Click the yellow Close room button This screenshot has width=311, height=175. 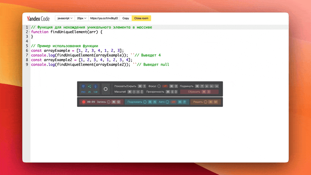141,18
